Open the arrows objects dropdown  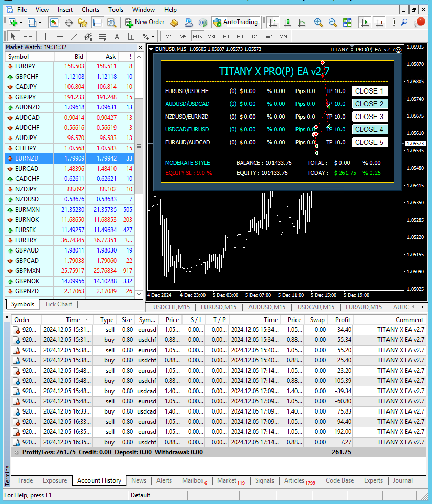pos(152,36)
